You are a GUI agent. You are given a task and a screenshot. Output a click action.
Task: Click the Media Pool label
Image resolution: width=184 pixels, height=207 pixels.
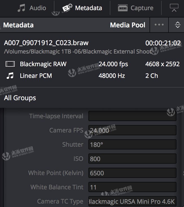tap(128, 25)
